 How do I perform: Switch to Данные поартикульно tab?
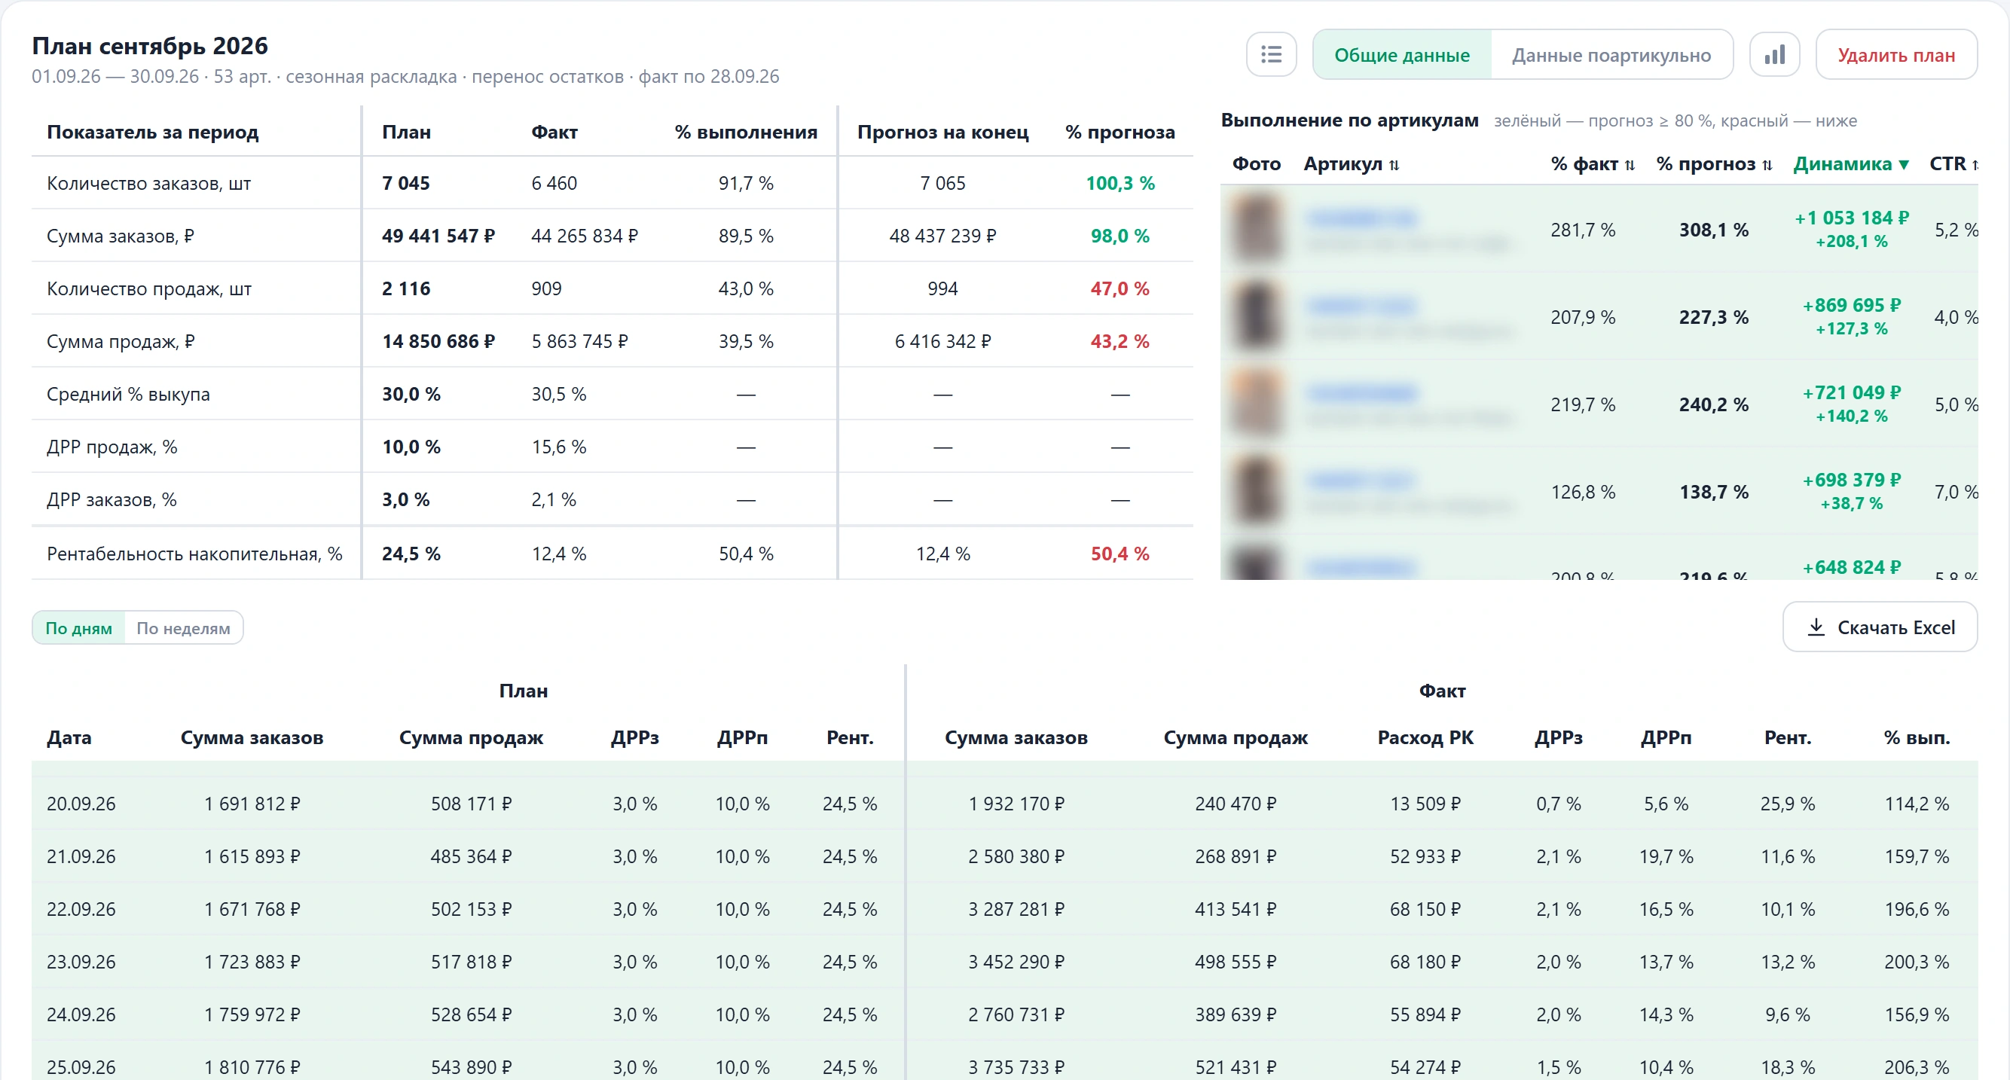pyautogui.click(x=1611, y=54)
